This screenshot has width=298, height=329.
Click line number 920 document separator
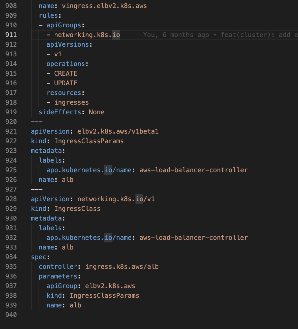pos(11,122)
